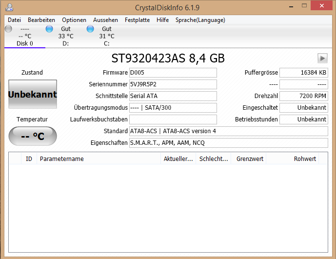Click the empty Laufwerksbuchstaben field
336x259 pixels.
[x=173, y=120]
